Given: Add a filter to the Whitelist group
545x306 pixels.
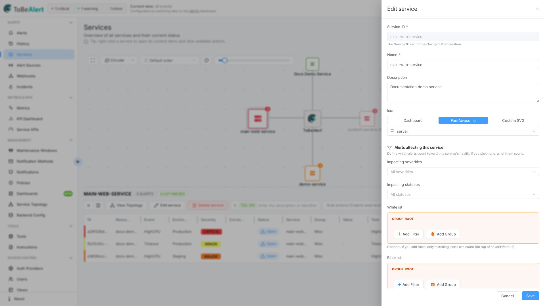Looking at the screenshot, I should (x=408, y=234).
